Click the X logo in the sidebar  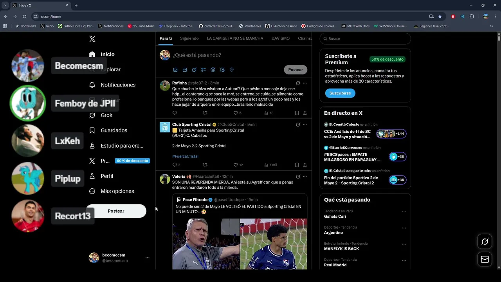pyautogui.click(x=92, y=39)
